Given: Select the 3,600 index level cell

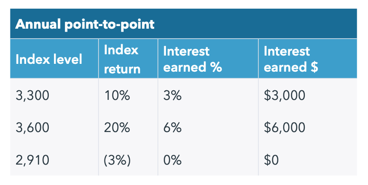Looking at the screenshot, I should pyautogui.click(x=33, y=128).
